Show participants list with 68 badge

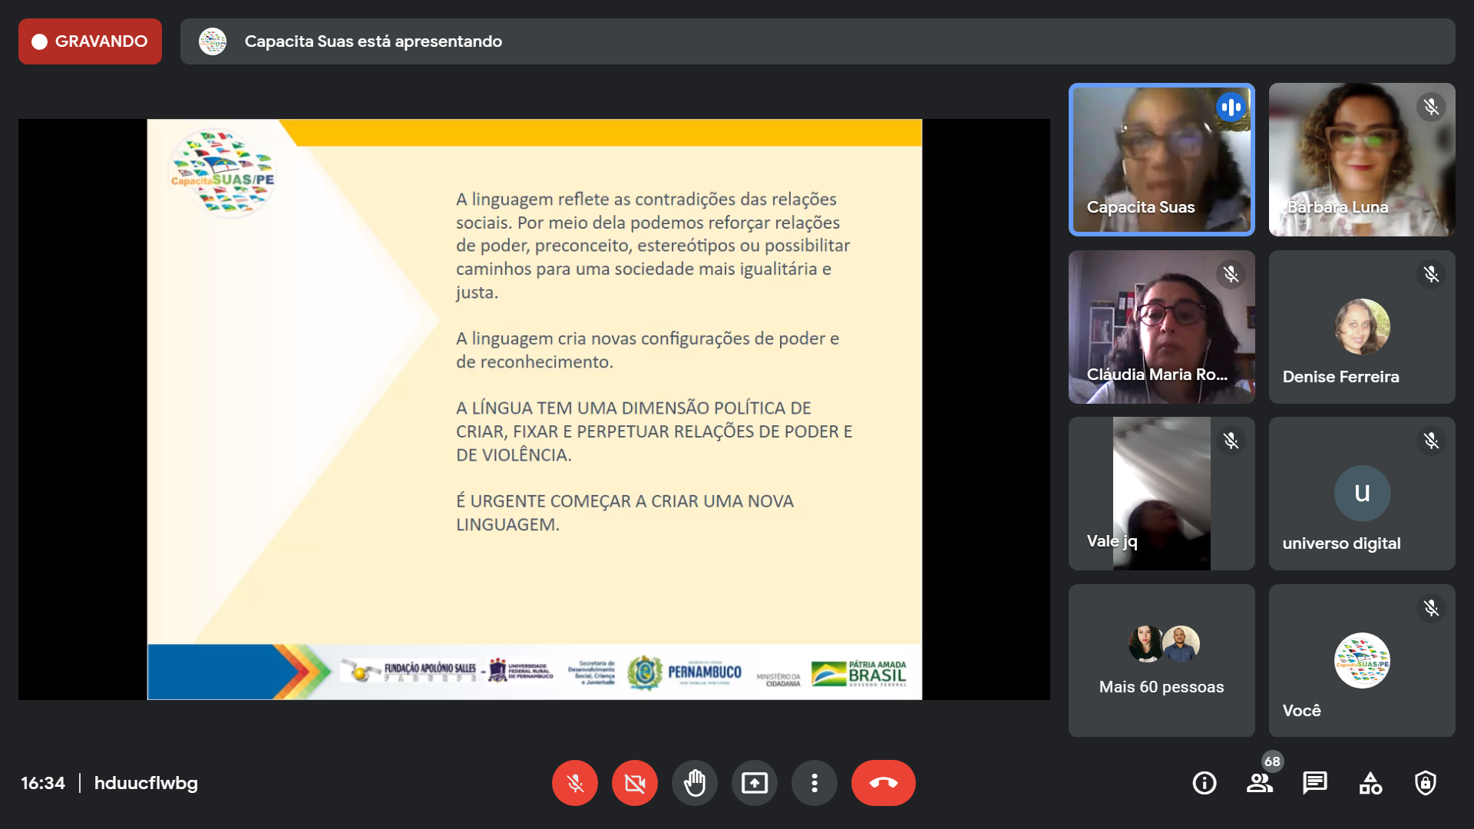[1259, 783]
